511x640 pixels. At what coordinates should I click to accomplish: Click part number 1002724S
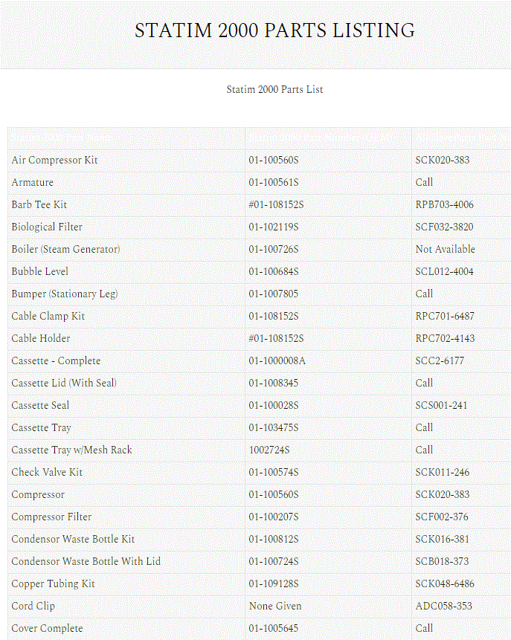[x=269, y=450]
